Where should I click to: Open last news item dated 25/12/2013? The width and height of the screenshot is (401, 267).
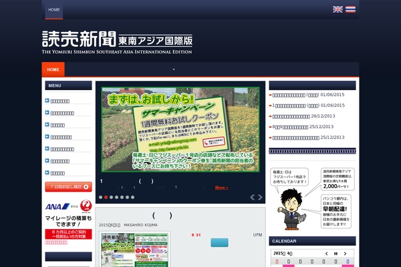click(x=307, y=138)
